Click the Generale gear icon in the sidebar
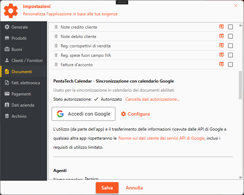 coord(7,27)
